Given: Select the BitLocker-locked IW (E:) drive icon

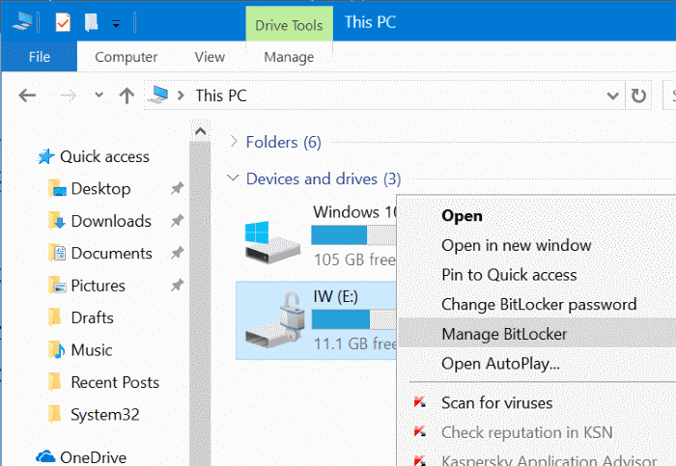Looking at the screenshot, I should click(x=269, y=317).
